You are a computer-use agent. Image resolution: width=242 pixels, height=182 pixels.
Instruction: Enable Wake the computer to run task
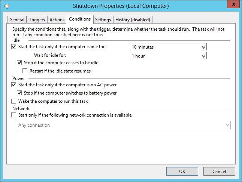[14, 101]
